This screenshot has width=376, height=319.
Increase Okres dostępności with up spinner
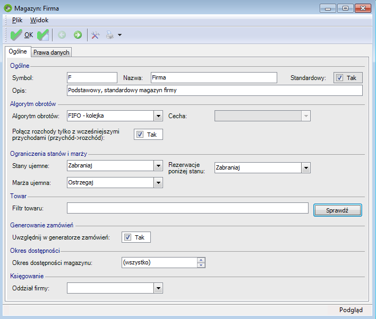pos(201,260)
